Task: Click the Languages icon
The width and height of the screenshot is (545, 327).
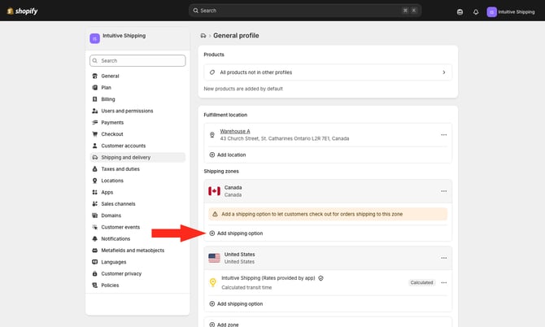Action: [x=95, y=262]
